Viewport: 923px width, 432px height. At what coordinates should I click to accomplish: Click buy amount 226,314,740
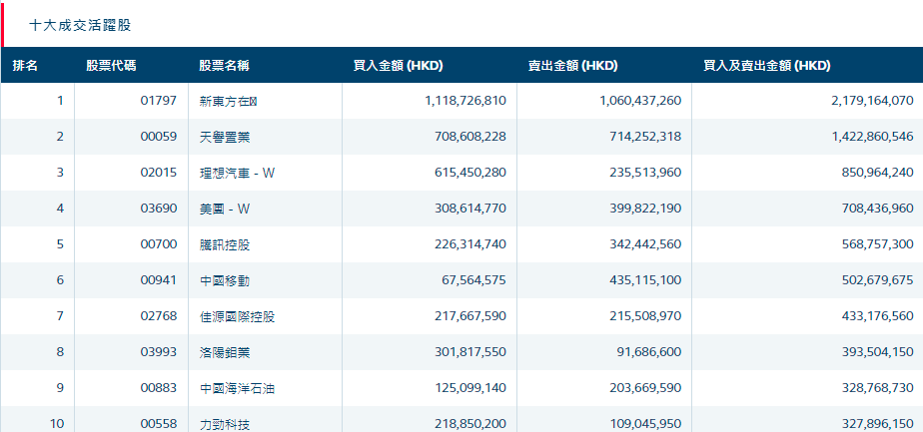coord(470,243)
